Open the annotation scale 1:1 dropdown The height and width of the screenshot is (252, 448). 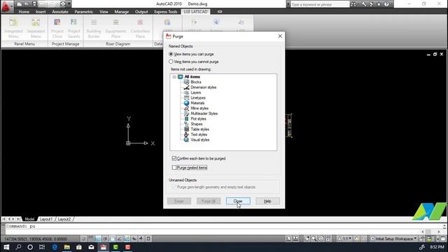[x=344, y=239]
